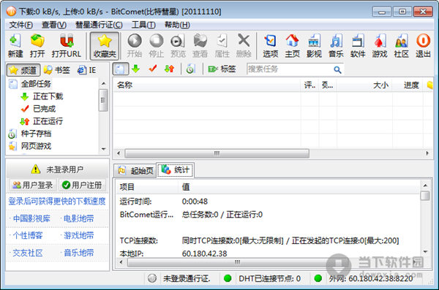Click the 打开URL magnet icon

67,45
